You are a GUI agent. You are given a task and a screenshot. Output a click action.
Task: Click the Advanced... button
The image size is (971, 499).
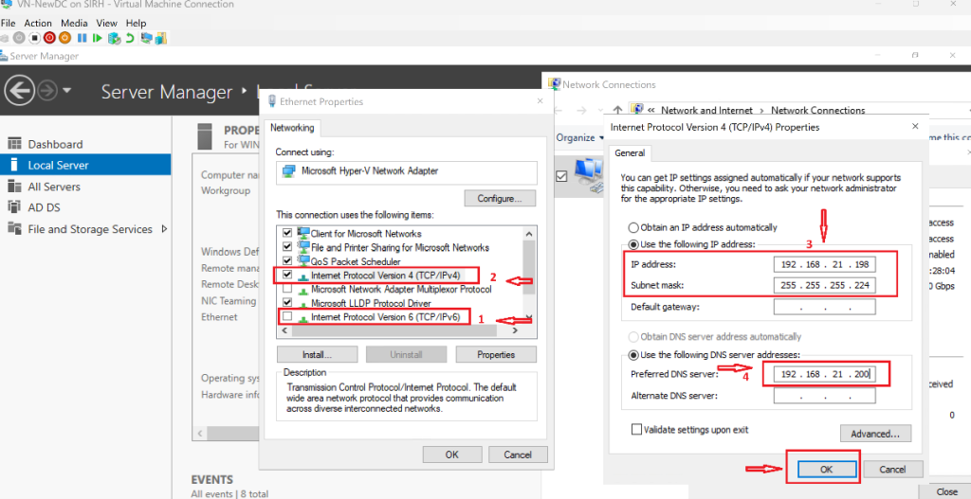[875, 433]
